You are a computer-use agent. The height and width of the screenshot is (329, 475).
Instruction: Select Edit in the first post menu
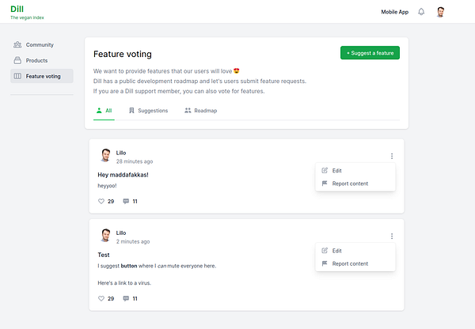tap(336, 170)
